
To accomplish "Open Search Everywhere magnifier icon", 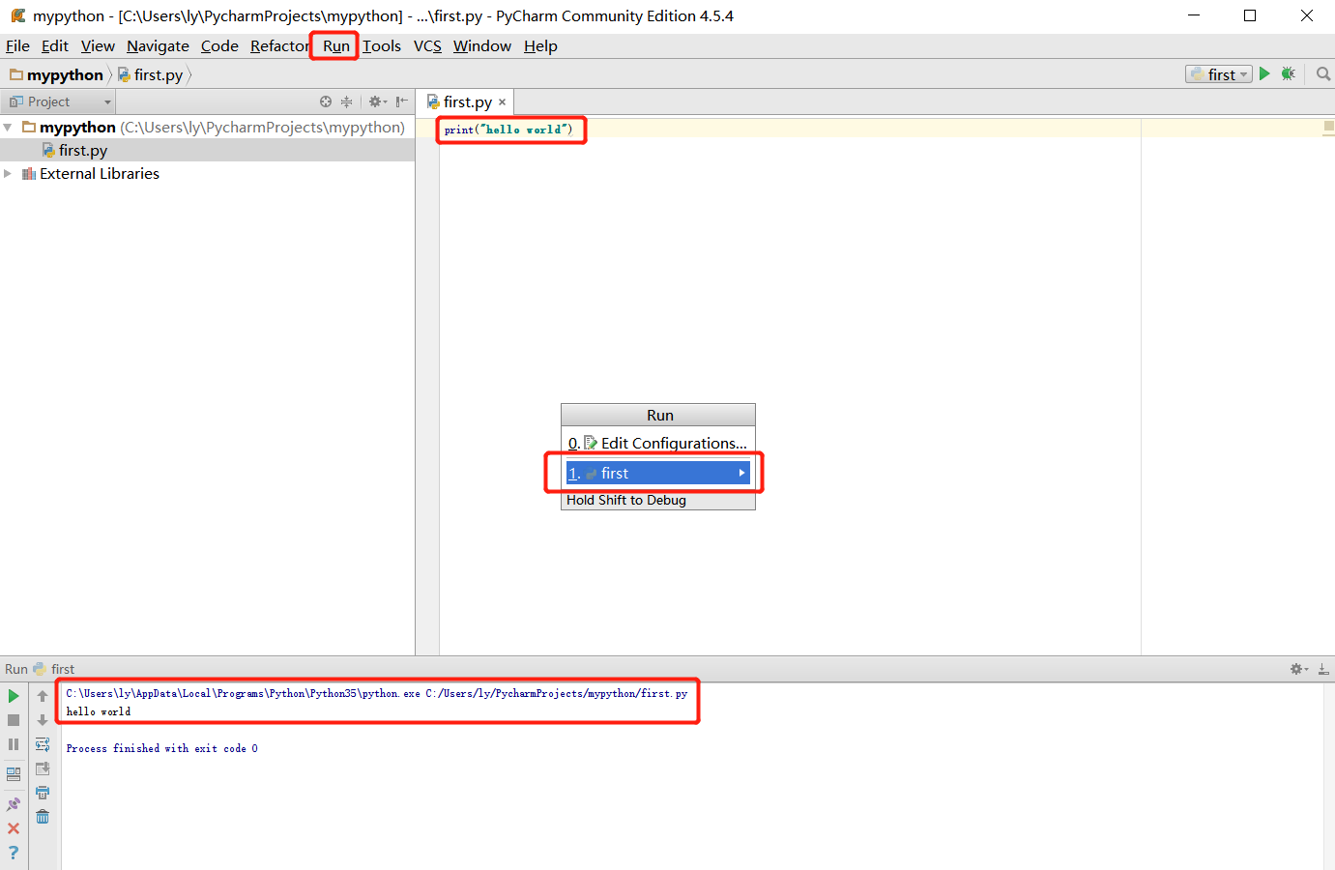I will click(x=1323, y=74).
